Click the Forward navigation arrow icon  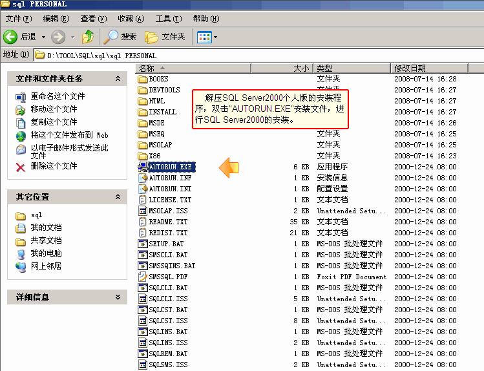point(58,37)
